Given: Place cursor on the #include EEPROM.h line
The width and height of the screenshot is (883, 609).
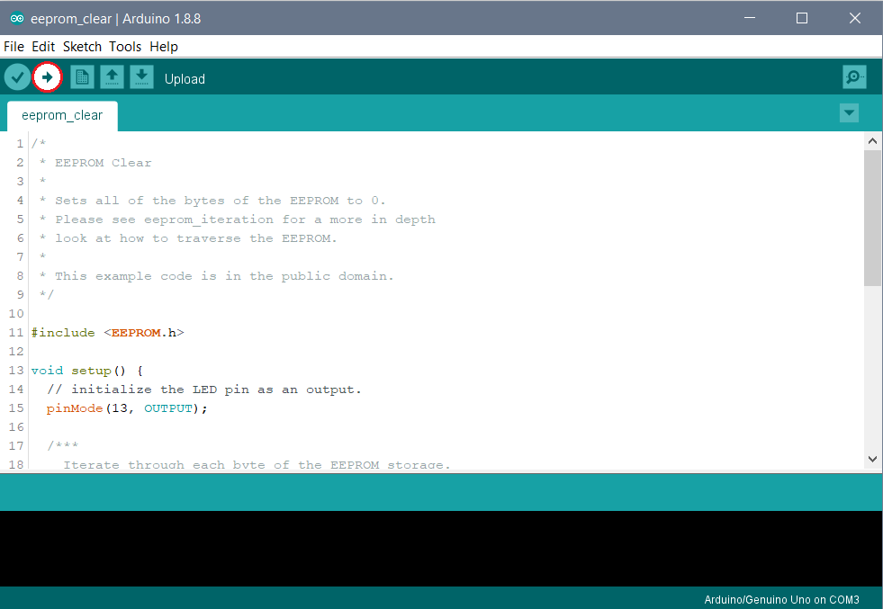Looking at the screenshot, I should (x=108, y=333).
